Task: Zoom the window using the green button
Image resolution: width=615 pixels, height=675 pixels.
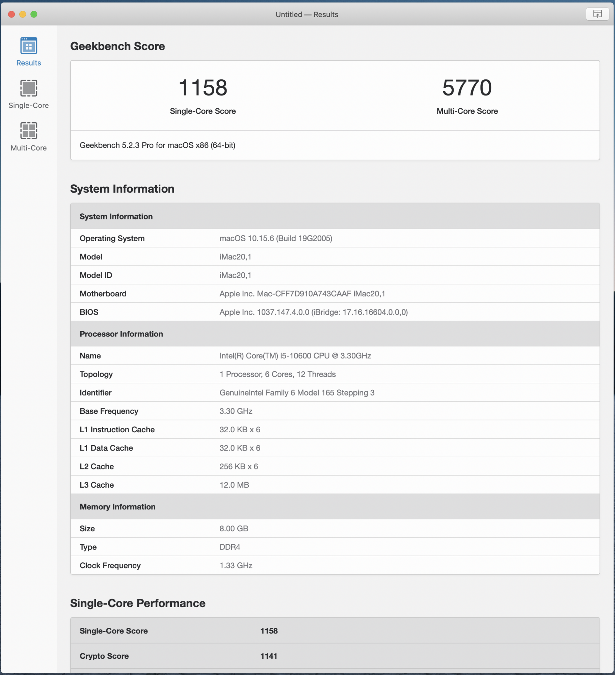Action: coord(34,14)
